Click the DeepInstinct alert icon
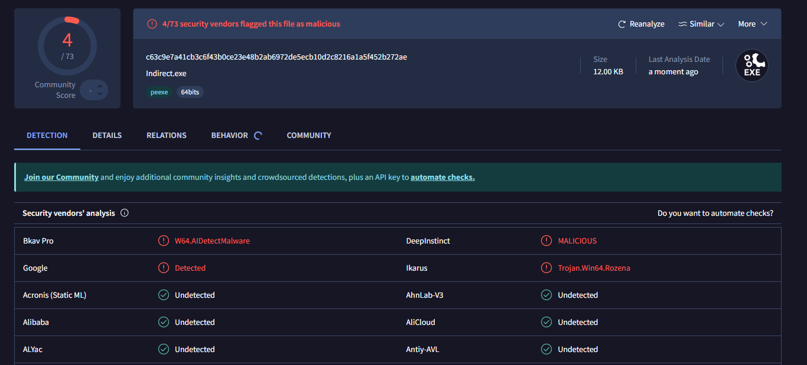This screenshot has height=365, width=807. [x=546, y=241]
